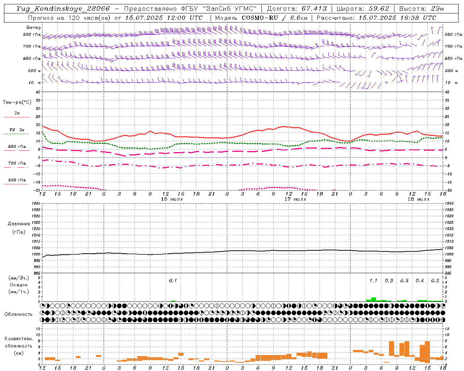Click the (мм/3ч.) unit label
The image size is (464, 371).
point(19,278)
